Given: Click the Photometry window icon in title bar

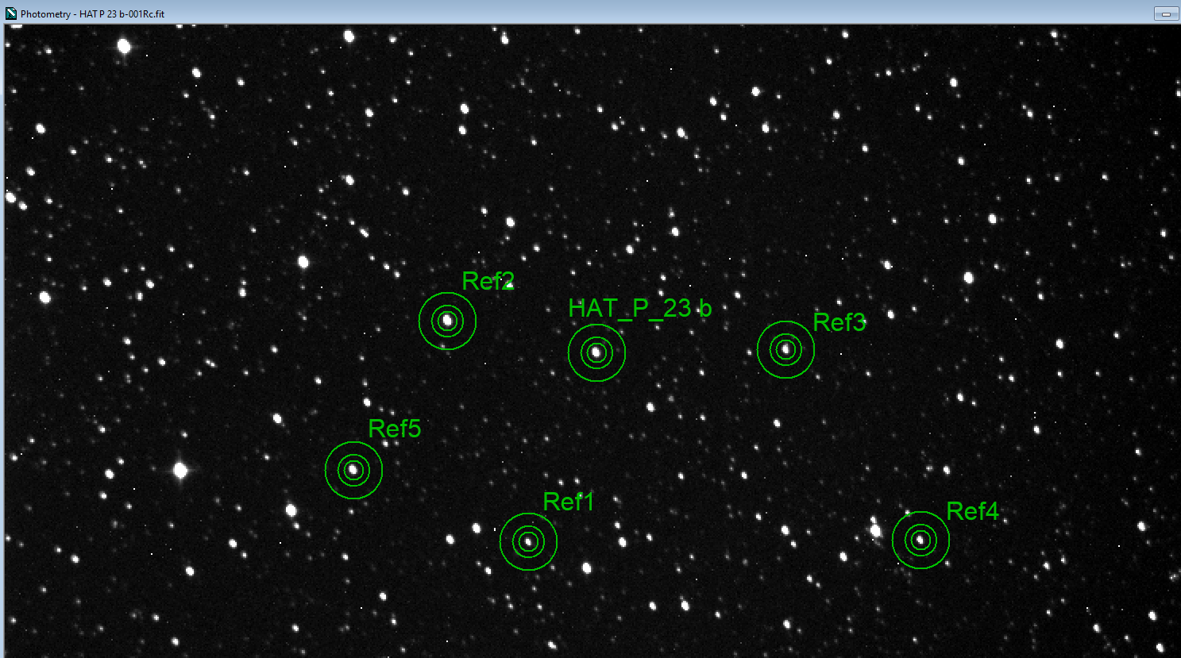Looking at the screenshot, I should pos(10,13).
